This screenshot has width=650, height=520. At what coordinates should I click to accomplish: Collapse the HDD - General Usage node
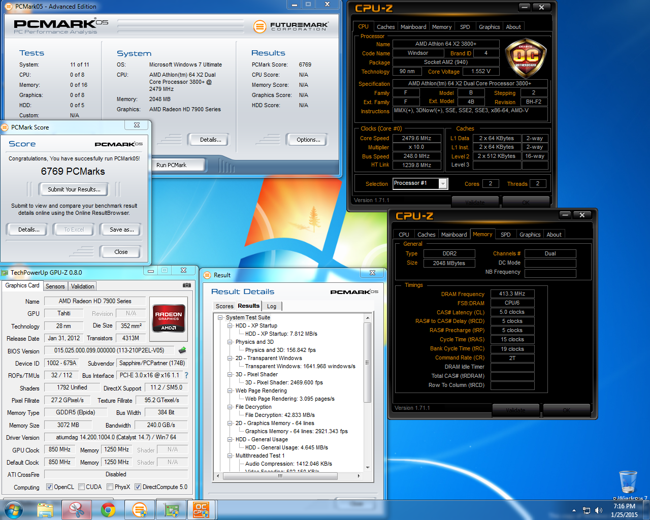pyautogui.click(x=230, y=439)
